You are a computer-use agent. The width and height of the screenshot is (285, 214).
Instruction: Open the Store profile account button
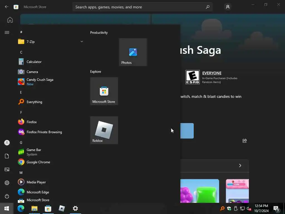(228, 7)
